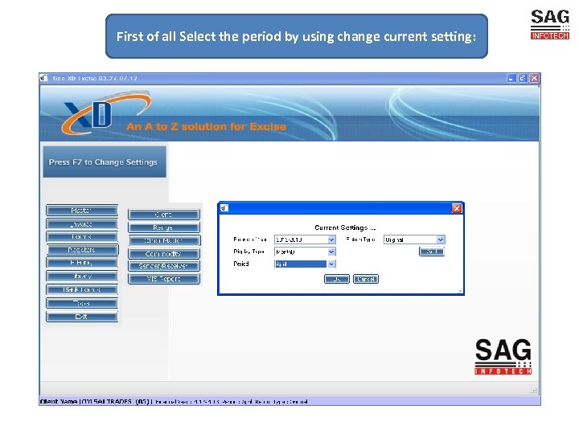Open the MIS Report submenu button

click(x=164, y=279)
